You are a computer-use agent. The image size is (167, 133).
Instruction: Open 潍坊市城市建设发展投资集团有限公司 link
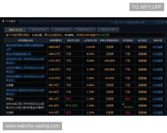[x=25, y=47]
